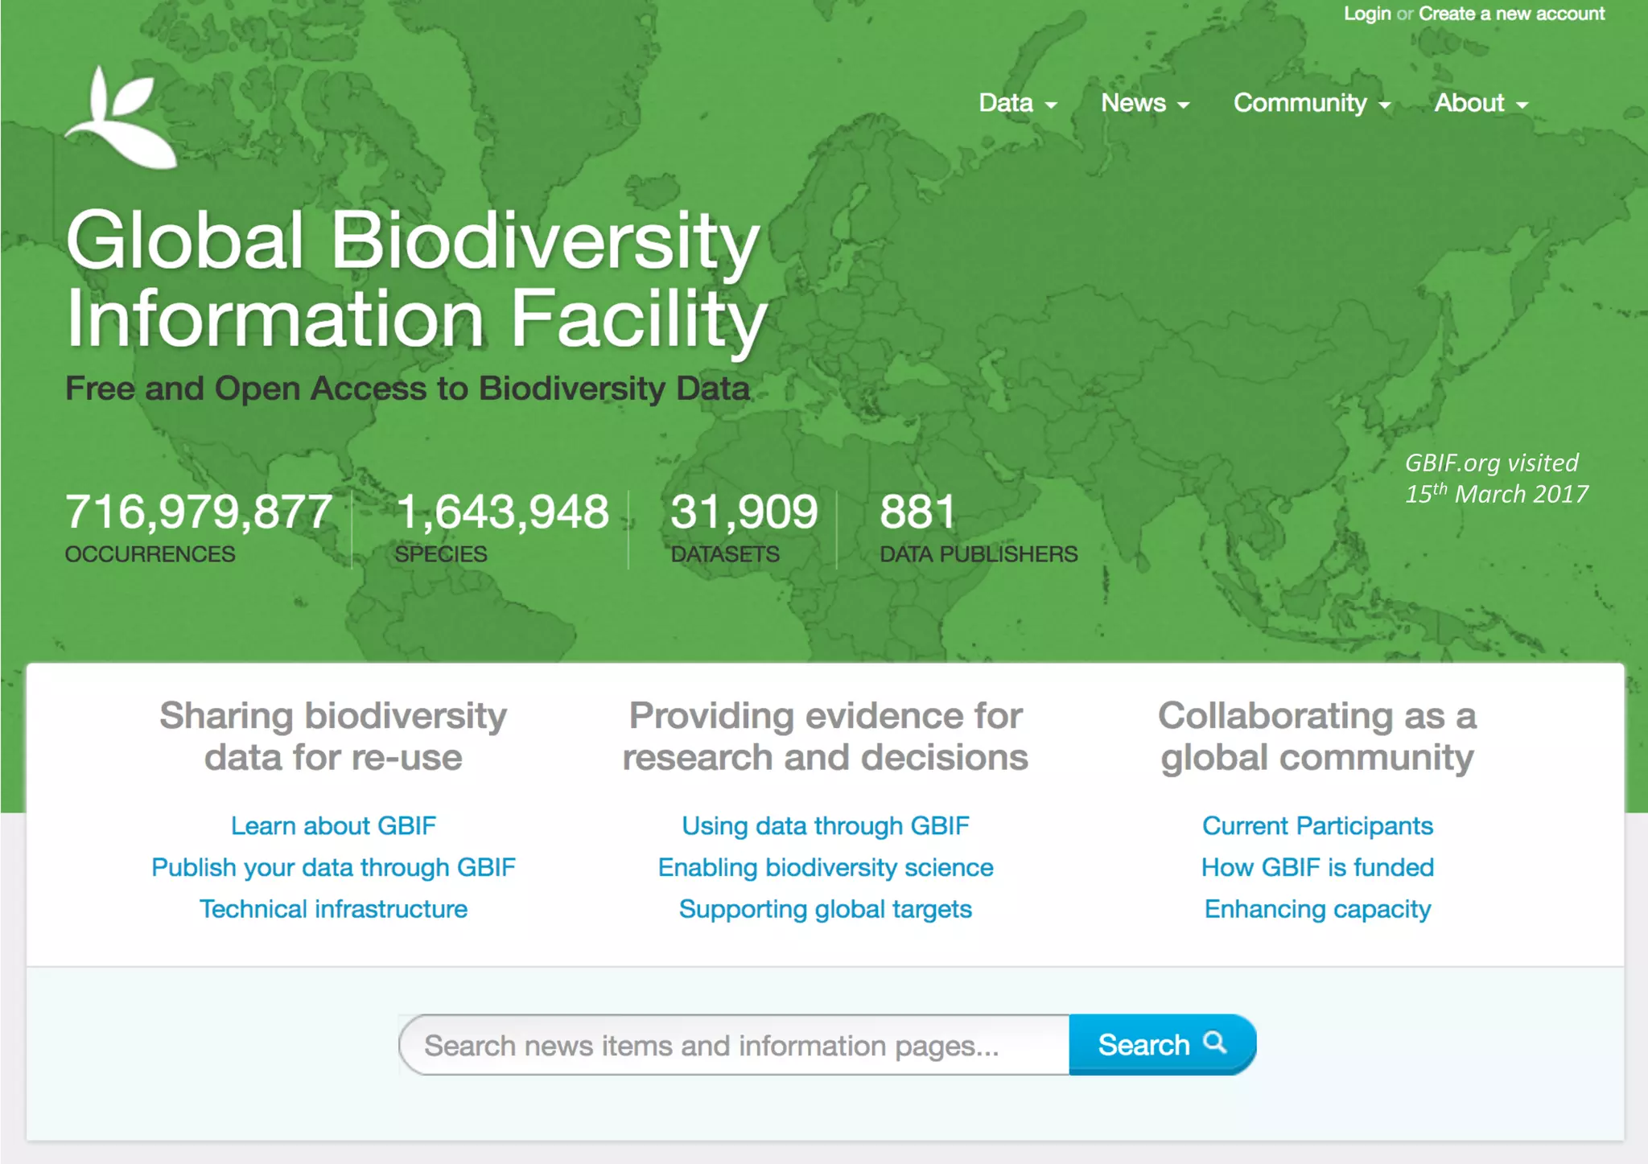Open Enabling biodiversity science link
Screen dimensions: 1648x1164
pos(826,867)
